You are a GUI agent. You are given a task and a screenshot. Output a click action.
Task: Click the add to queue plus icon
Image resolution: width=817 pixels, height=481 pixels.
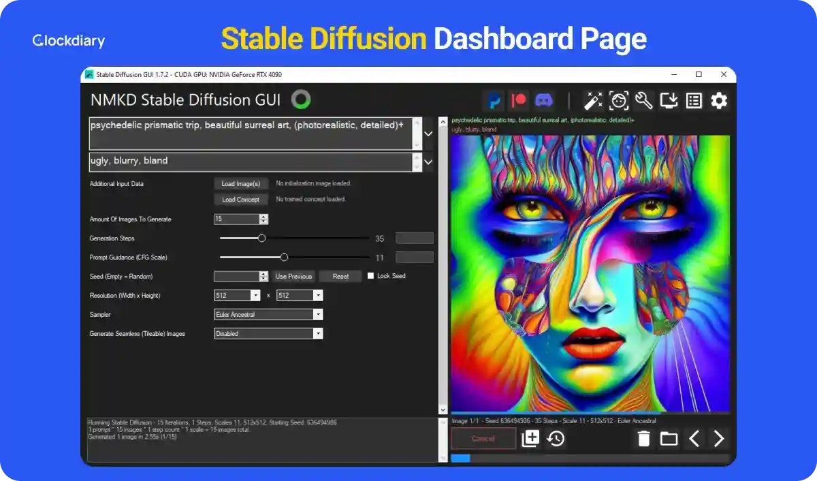[x=530, y=439]
